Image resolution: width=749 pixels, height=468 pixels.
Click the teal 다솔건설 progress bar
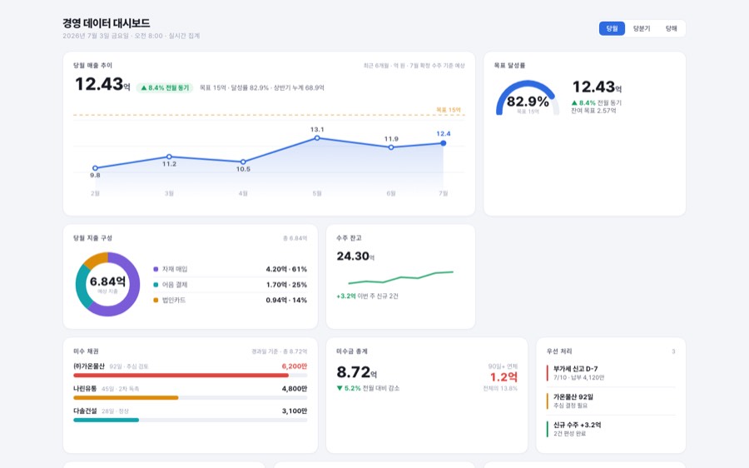pyautogui.click(x=106, y=421)
